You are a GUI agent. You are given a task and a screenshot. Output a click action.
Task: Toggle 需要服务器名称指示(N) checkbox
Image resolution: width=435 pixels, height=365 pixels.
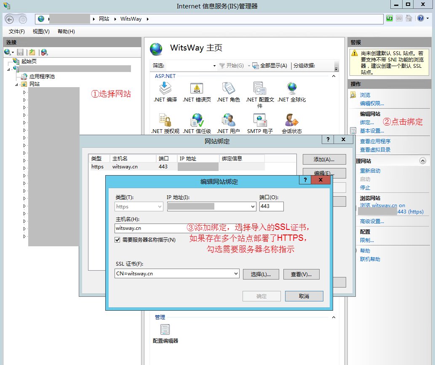click(x=117, y=240)
